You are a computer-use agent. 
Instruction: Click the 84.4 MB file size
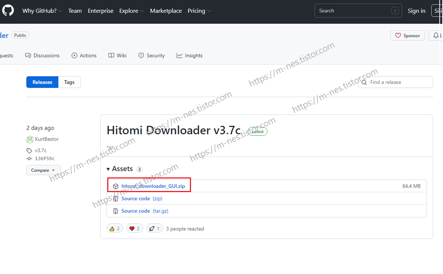(411, 186)
